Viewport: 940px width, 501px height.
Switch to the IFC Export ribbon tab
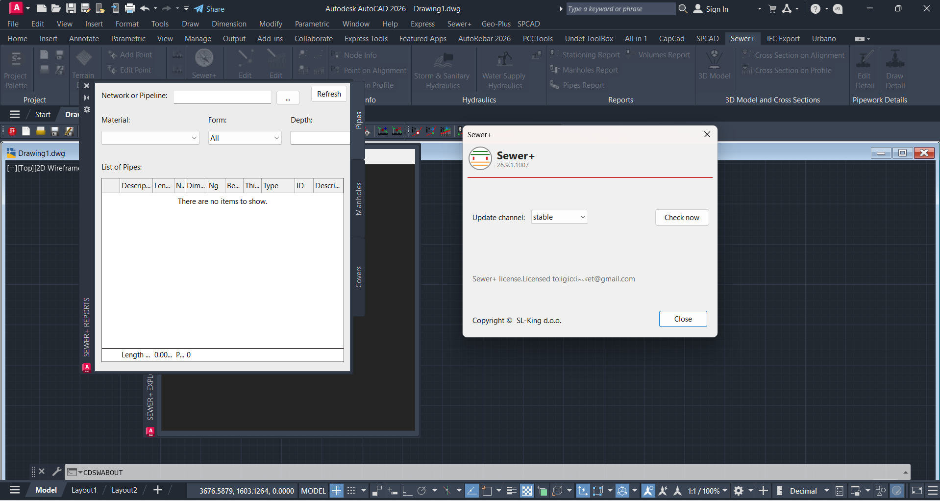tap(783, 38)
